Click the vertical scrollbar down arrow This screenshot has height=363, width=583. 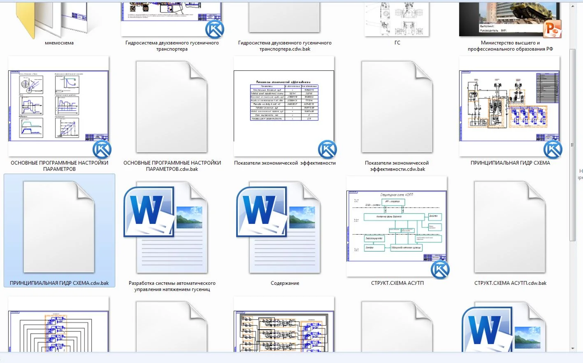(572, 348)
